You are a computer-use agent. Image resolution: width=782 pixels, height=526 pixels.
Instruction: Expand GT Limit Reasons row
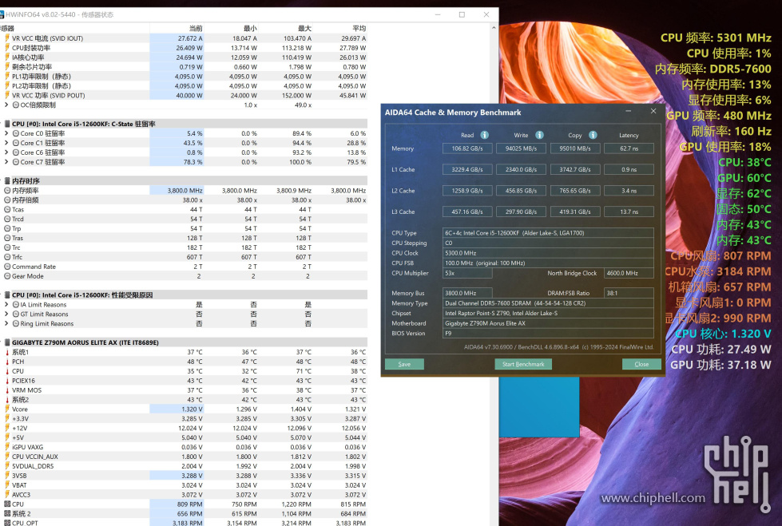click(6, 314)
